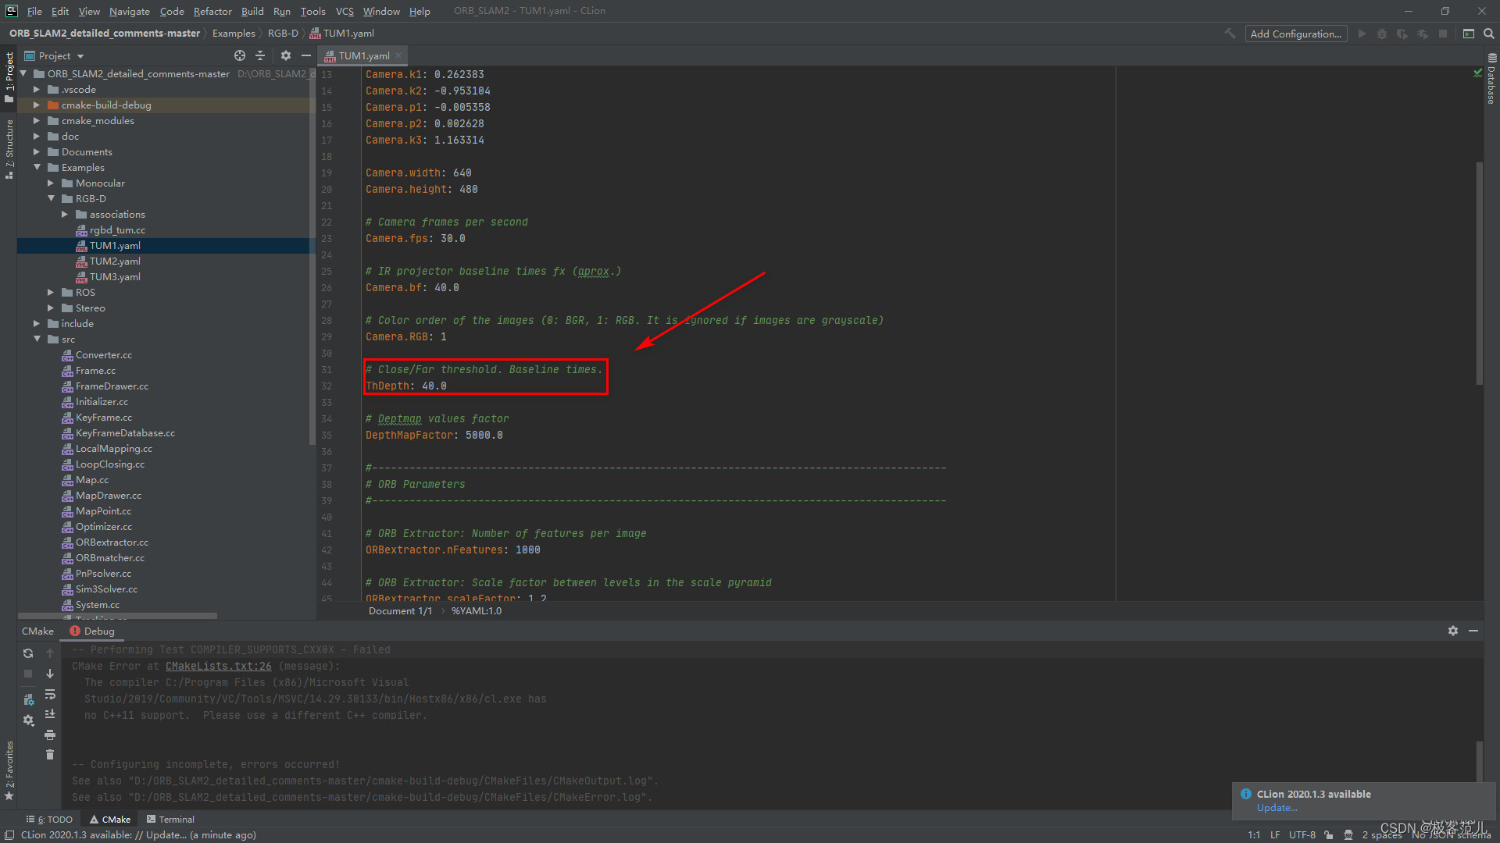Click the build hammer icon

tap(1230, 34)
